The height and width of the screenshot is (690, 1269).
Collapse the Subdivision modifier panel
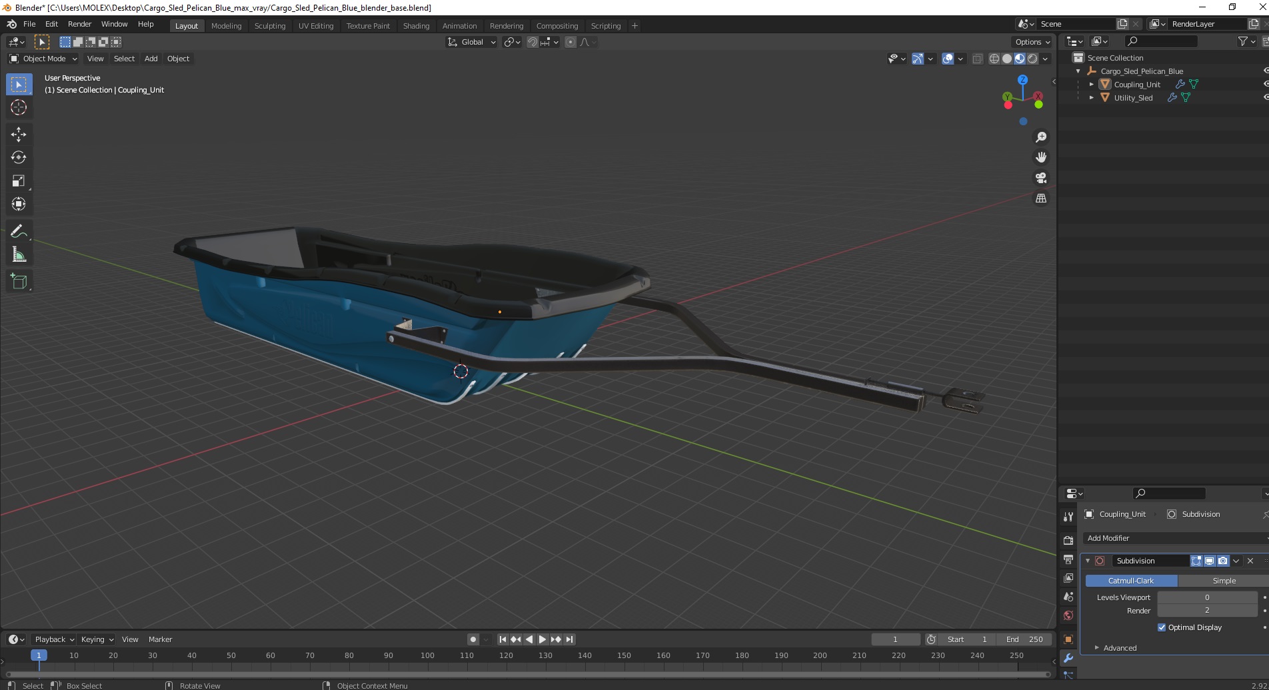click(1088, 561)
